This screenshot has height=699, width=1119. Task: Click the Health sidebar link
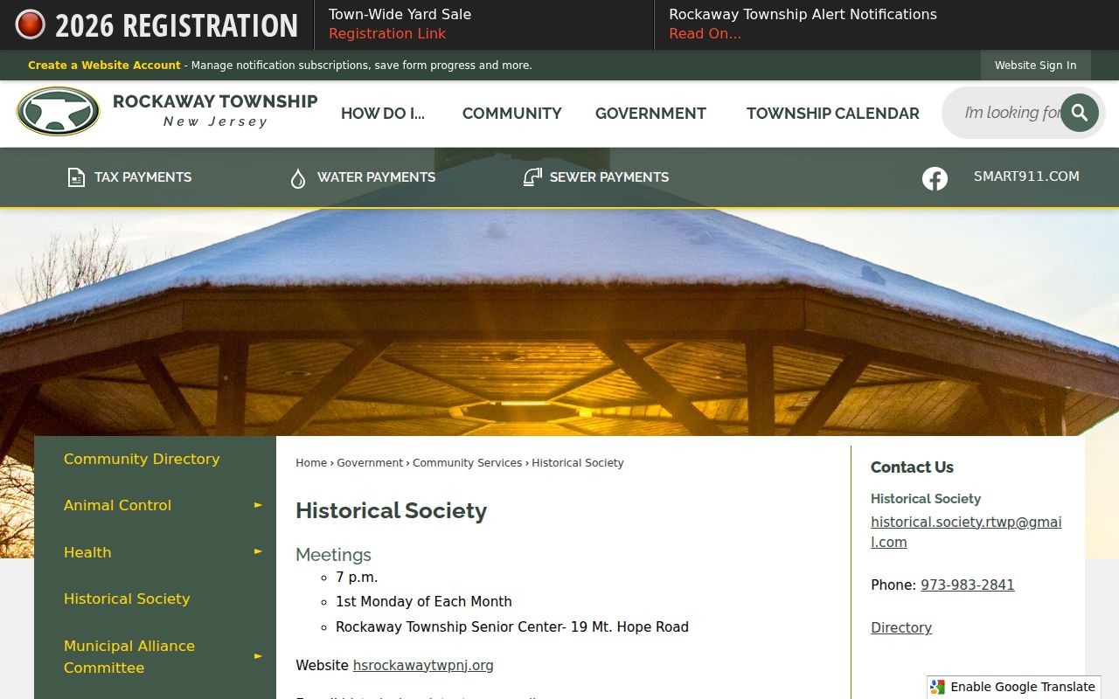[x=87, y=552]
